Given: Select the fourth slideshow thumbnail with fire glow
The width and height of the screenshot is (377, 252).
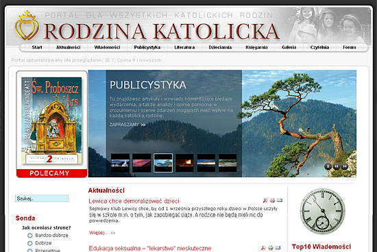Looking at the screenshot, I should coord(184,163).
